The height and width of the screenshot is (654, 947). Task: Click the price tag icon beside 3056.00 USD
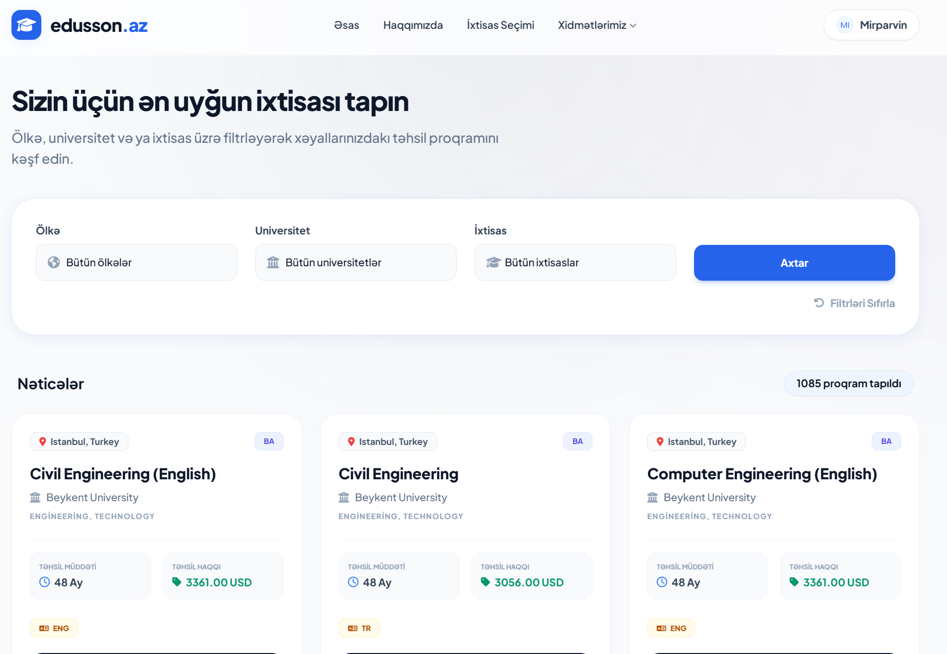click(x=485, y=582)
